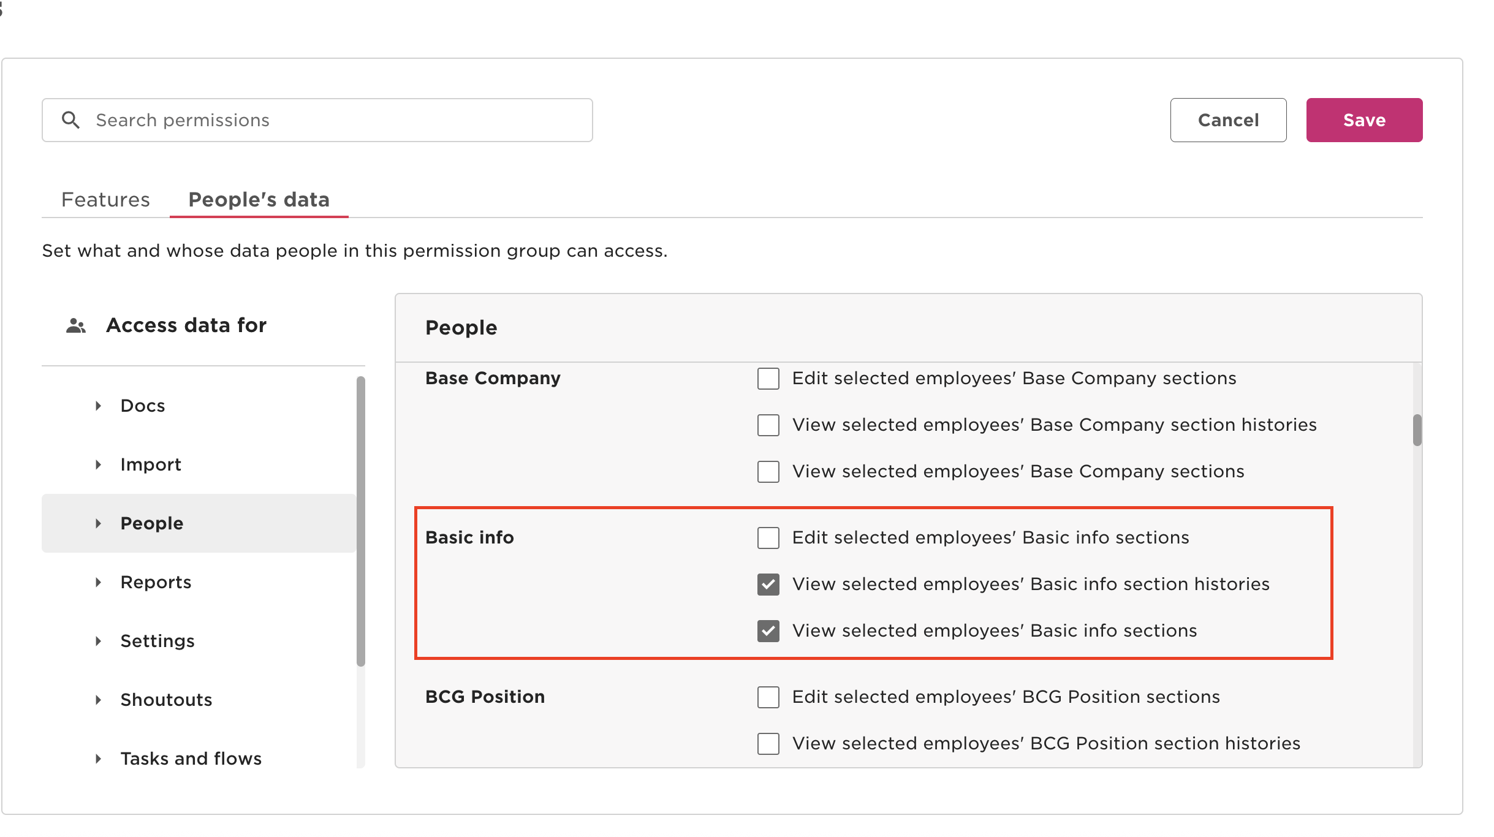Enable Edit selected employees' Basic info sections
Viewport: 1494px width, 837px height.
768,538
